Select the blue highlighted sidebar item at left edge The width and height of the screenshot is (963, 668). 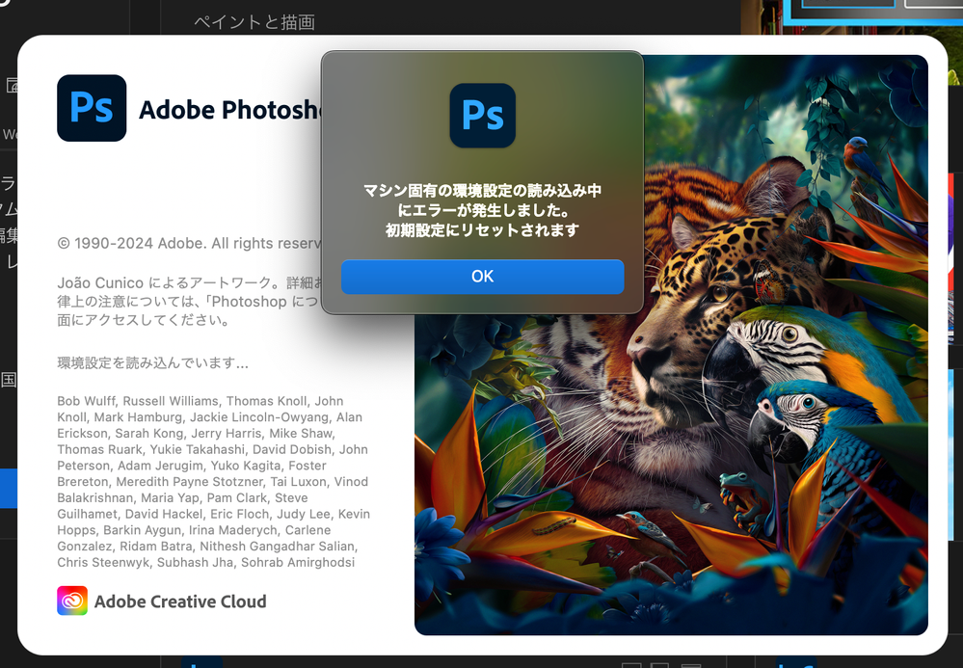(8, 489)
